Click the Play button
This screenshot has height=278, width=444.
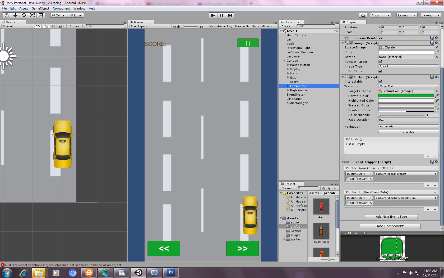click(213, 15)
